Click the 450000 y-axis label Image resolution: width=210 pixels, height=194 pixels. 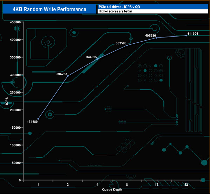(x=15, y=22)
